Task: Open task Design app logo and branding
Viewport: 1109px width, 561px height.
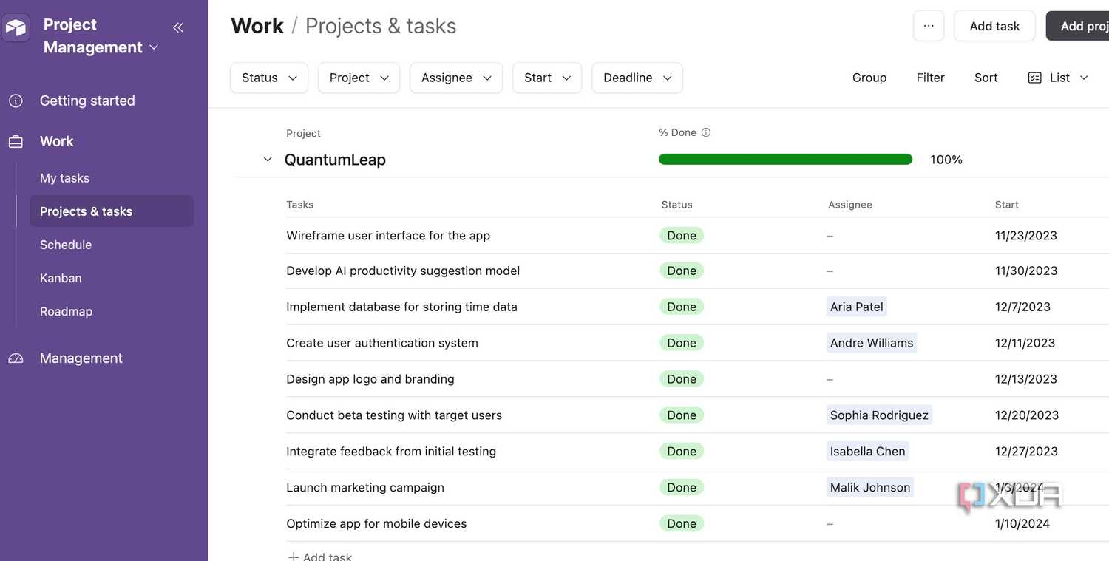Action: (x=370, y=379)
